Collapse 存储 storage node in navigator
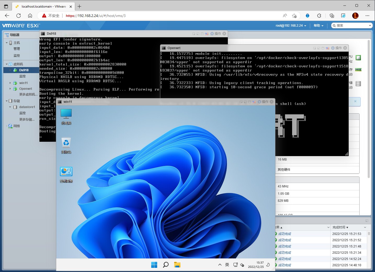 (7, 101)
